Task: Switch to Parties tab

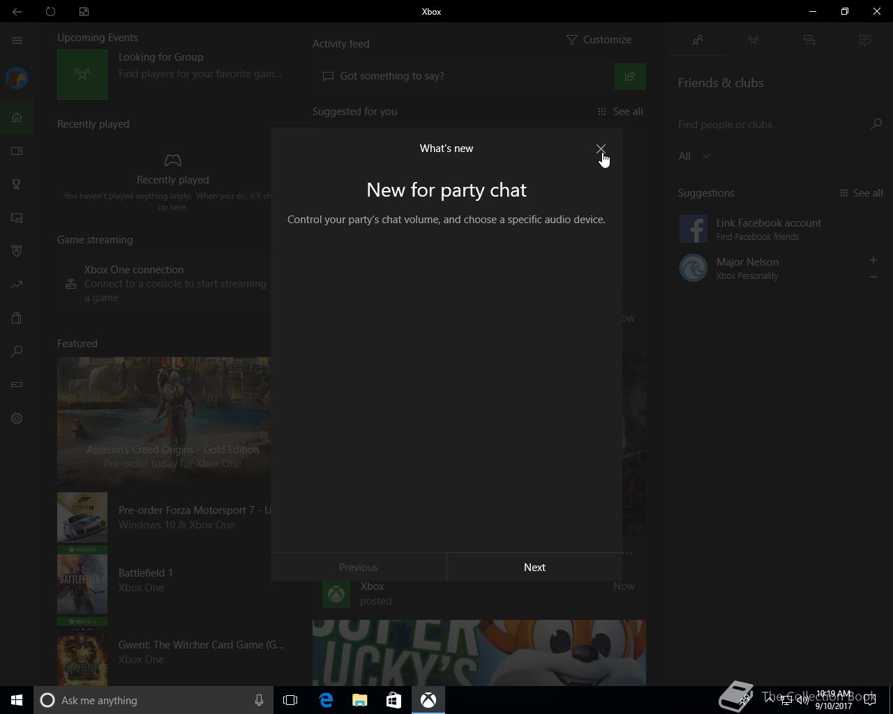Action: 753,40
